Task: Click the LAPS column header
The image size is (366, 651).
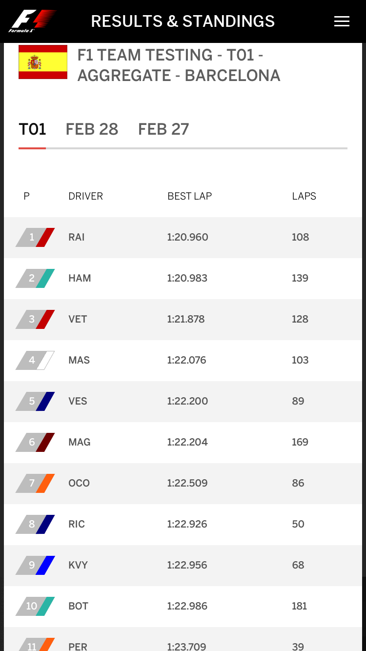Action: [304, 196]
